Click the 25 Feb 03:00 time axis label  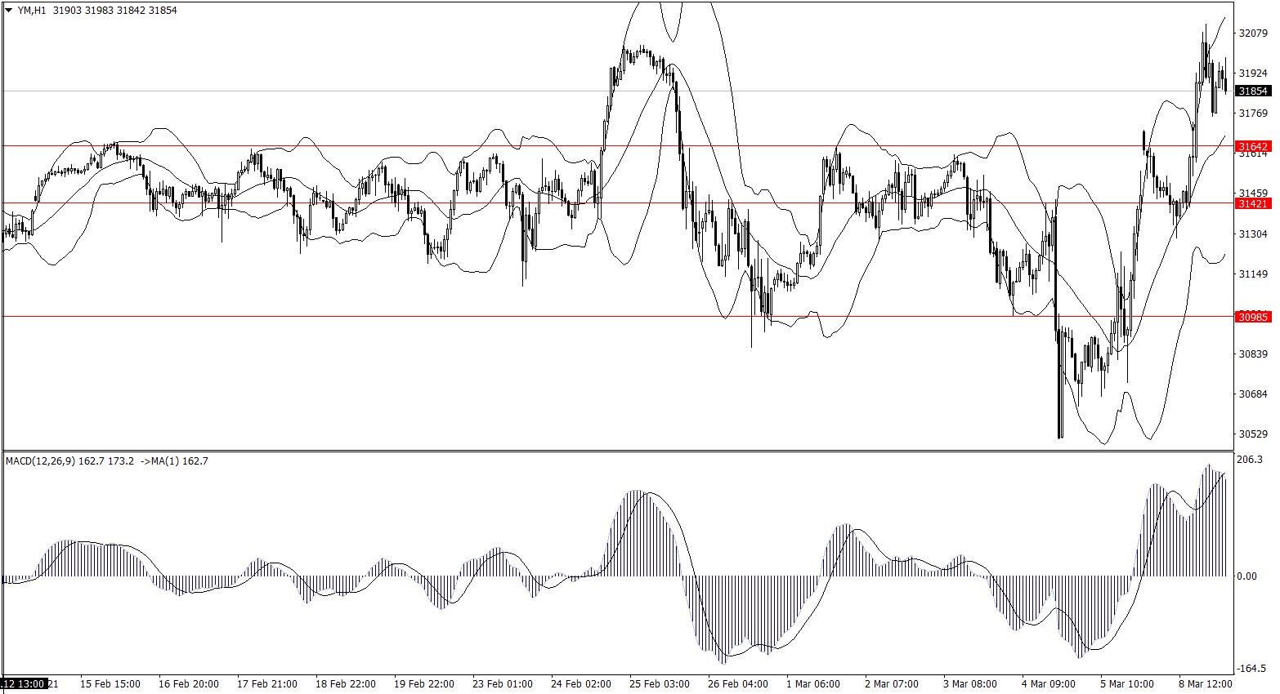click(x=659, y=684)
